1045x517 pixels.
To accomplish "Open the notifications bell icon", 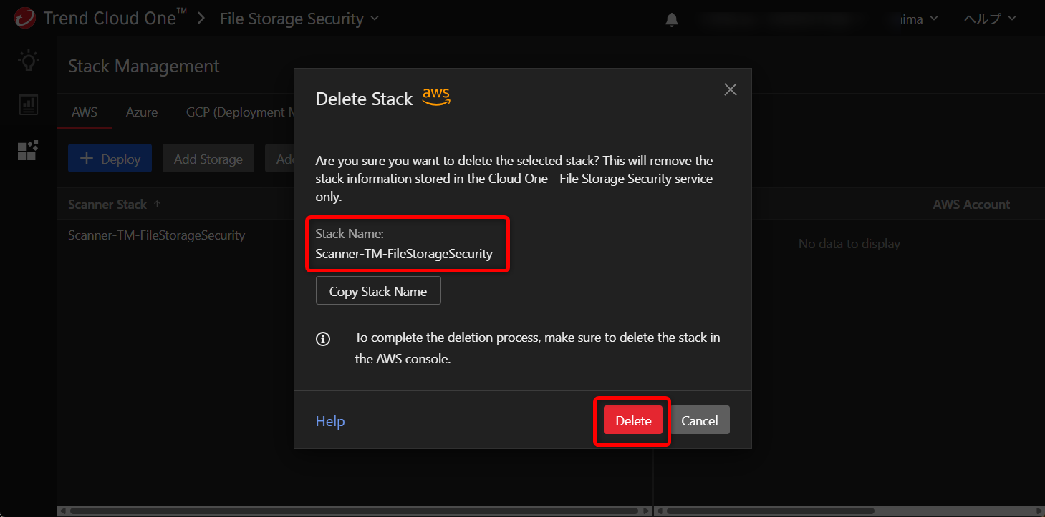I will tap(672, 20).
